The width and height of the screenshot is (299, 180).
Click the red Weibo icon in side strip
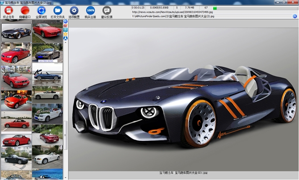pyautogui.click(x=66, y=25)
